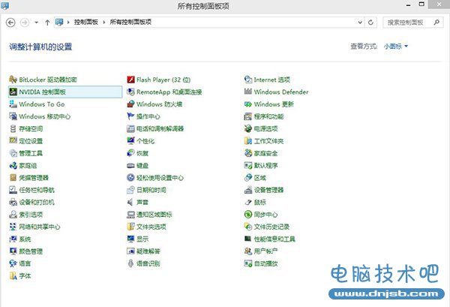Image resolution: width=450 pixels, height=307 pixels.
Task: Click the 控制面板 breadcrumb
Action: [x=85, y=22]
